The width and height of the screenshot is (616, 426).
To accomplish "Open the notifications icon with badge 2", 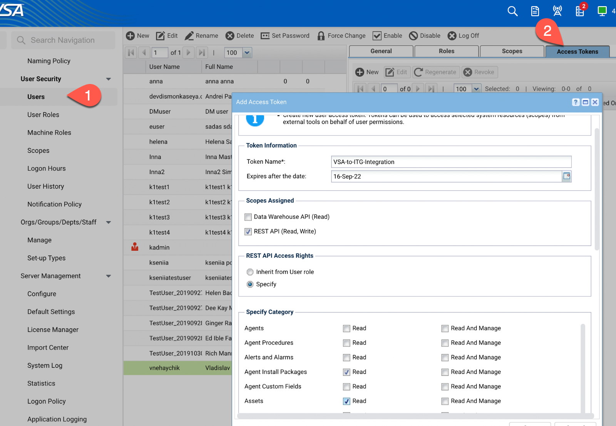I will tap(580, 10).
